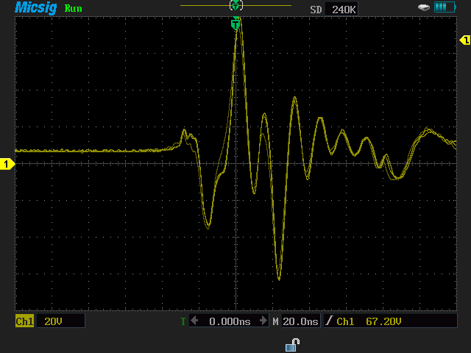Click the green T icon beside the time delay
Screen dimensions: 471x353
(x=183, y=321)
